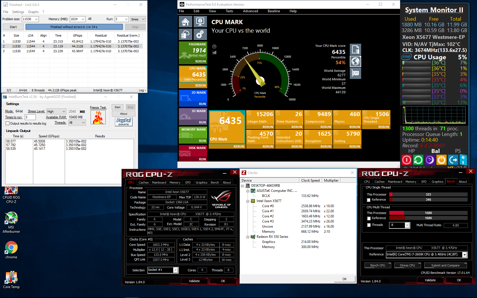The image size is (477, 298).
Task: Click orange power icon in System Monitor II
Action: coord(441,160)
